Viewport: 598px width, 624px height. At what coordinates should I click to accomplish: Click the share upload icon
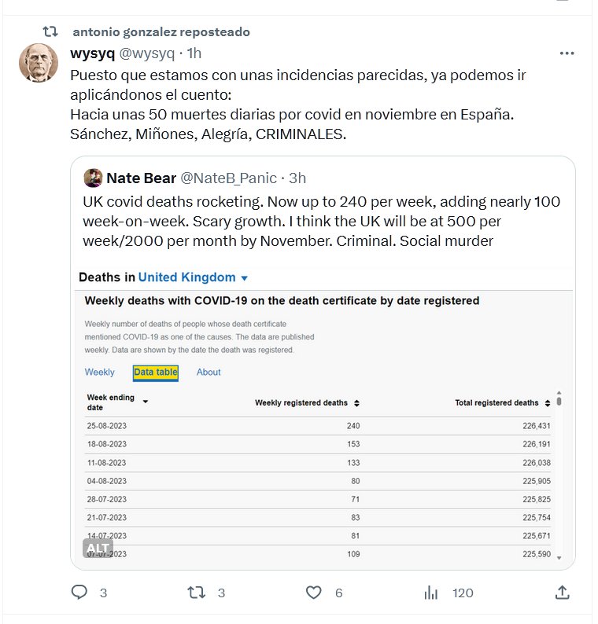click(562, 592)
